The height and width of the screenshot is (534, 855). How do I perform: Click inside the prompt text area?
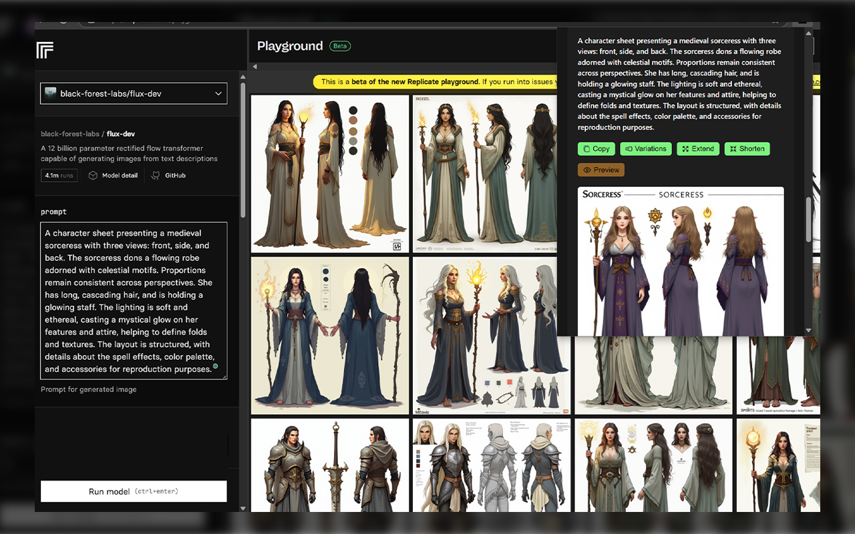coord(134,300)
